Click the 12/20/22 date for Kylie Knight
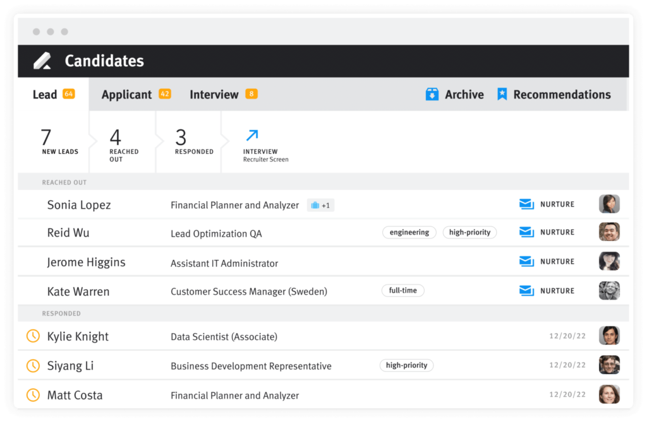The image size is (647, 422). coord(567,336)
